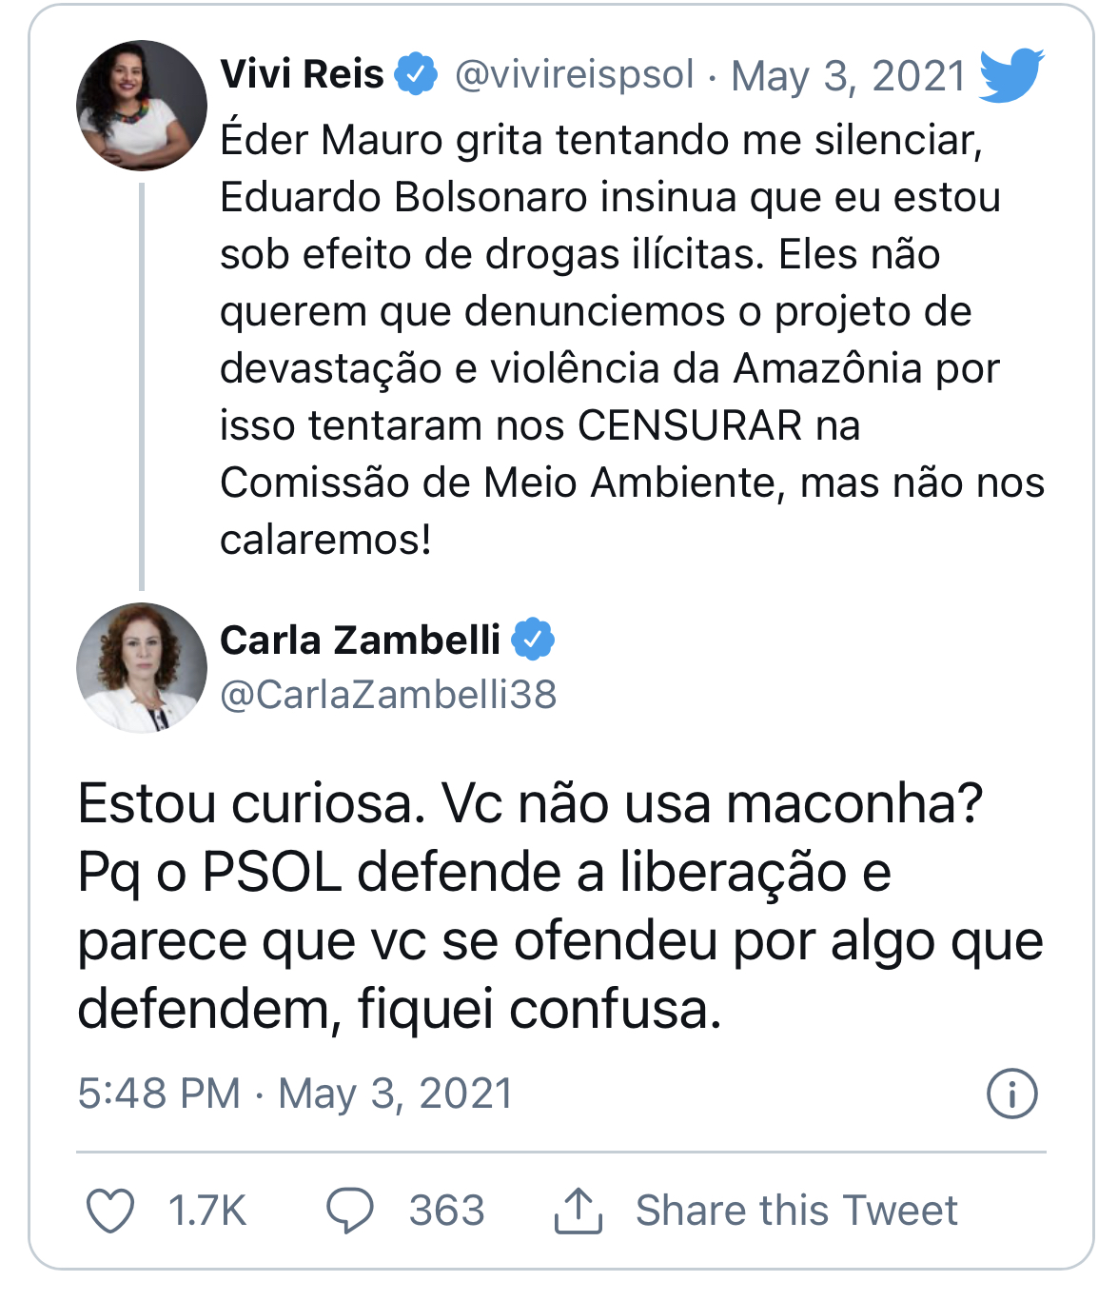Screen dimensions: 1118x1301
Task: Click the Twitter bird logo
Action: coord(1010,74)
